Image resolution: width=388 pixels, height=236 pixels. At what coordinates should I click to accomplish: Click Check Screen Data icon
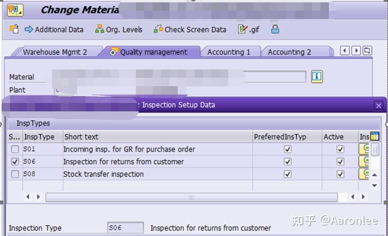click(x=158, y=29)
